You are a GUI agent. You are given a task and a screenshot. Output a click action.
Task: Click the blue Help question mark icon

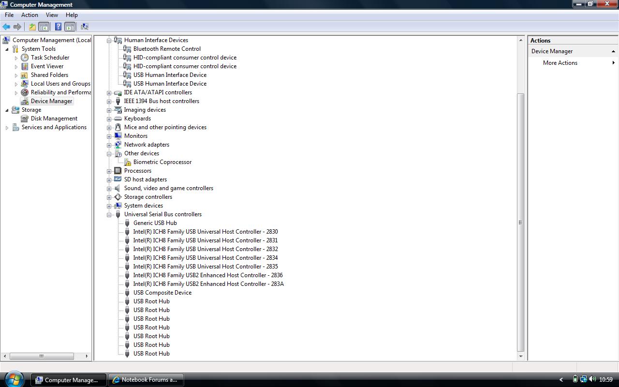point(58,27)
